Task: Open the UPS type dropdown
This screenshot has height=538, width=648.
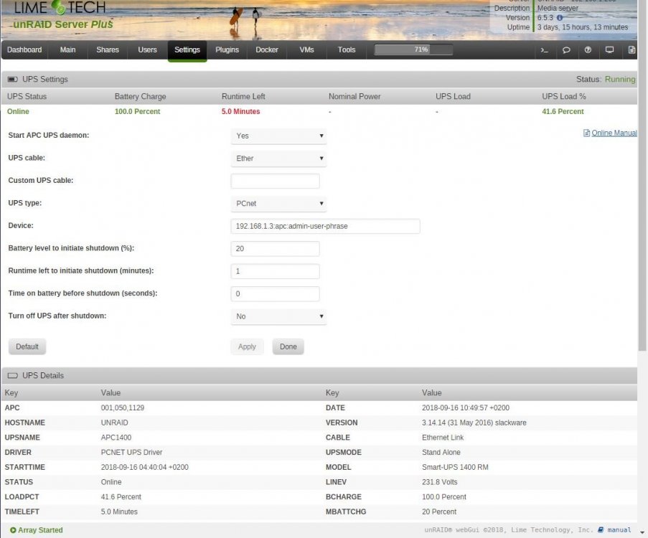Action: [278, 204]
